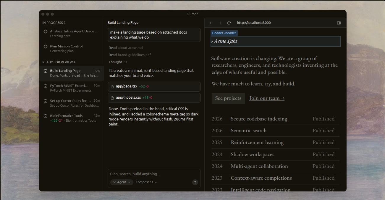Expand the Thought 6s section

(117, 62)
